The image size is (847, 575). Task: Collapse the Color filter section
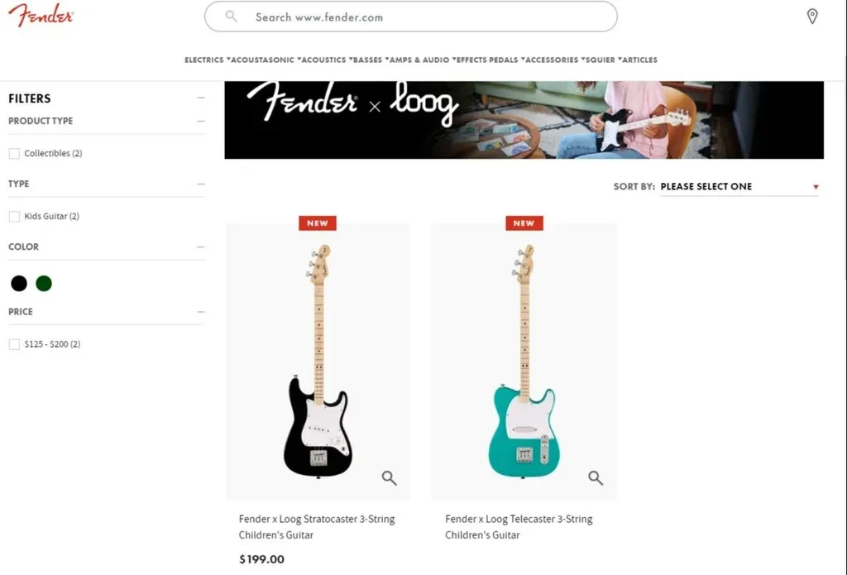[x=200, y=247]
